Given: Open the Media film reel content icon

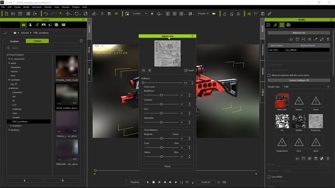Looking at the screenshot, I should [x=57, y=25].
